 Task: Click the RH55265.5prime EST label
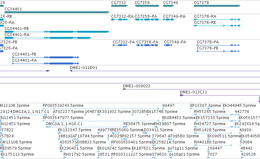coord(210,112)
